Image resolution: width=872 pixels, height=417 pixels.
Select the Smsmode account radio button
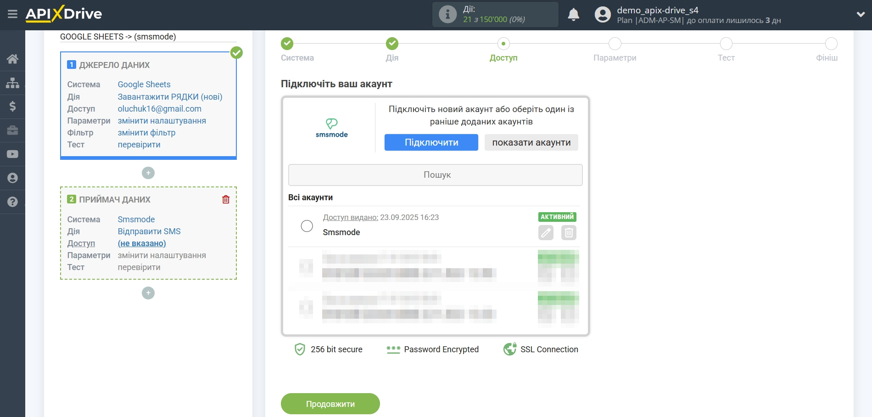[307, 226]
